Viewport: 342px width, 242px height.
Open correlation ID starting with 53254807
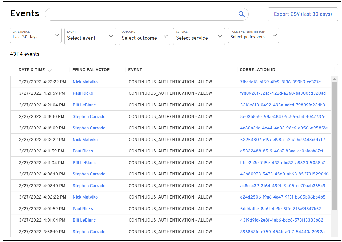pos(282,140)
